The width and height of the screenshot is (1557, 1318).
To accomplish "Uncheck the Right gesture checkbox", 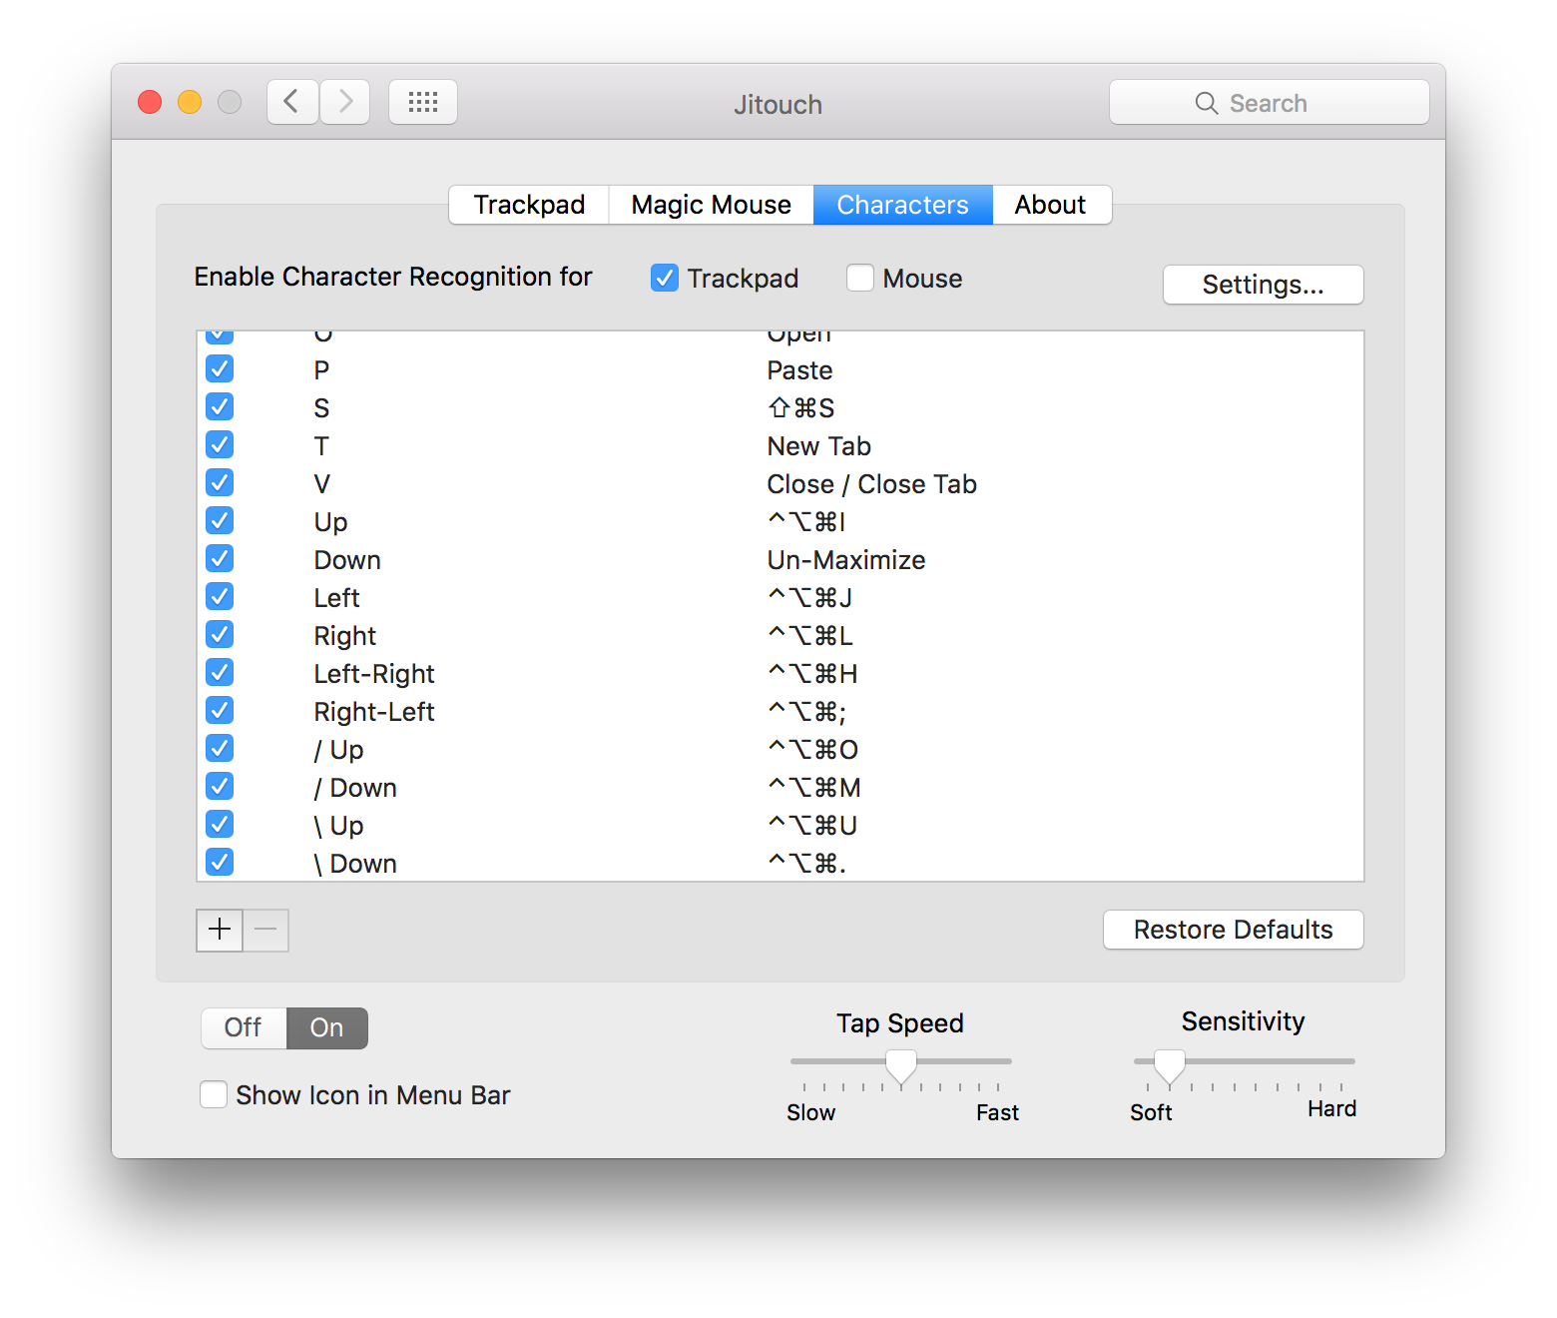I will (x=220, y=635).
